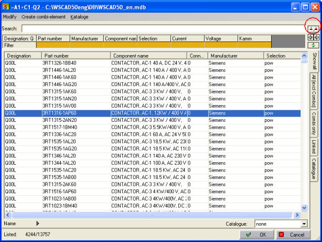The image size is (322, 242).
Task: Select part number 3RT1446-1AG20
Action: [x=60, y=85]
